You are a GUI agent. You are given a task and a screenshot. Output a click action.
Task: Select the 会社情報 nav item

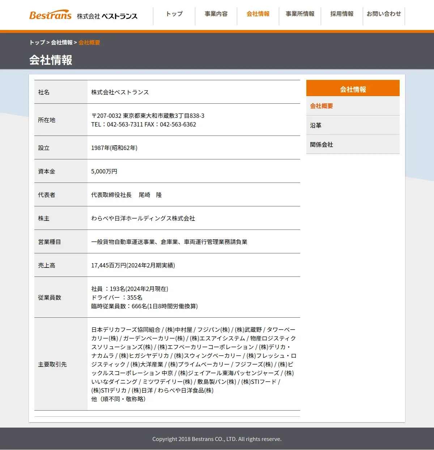tap(258, 14)
